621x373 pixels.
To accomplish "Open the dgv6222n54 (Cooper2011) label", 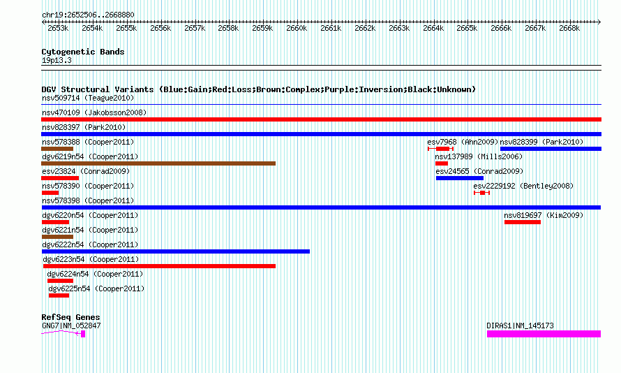I will click(x=90, y=244).
